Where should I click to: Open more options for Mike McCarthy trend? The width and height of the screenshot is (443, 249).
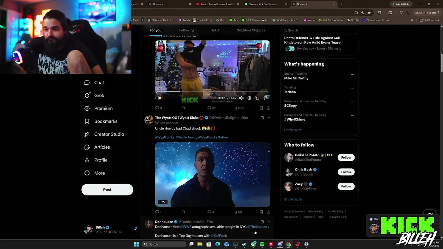click(x=352, y=74)
